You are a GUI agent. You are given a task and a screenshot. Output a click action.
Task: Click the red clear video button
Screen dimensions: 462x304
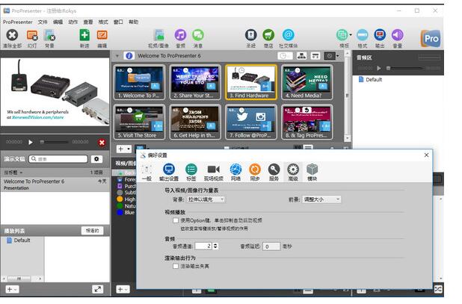point(102,143)
